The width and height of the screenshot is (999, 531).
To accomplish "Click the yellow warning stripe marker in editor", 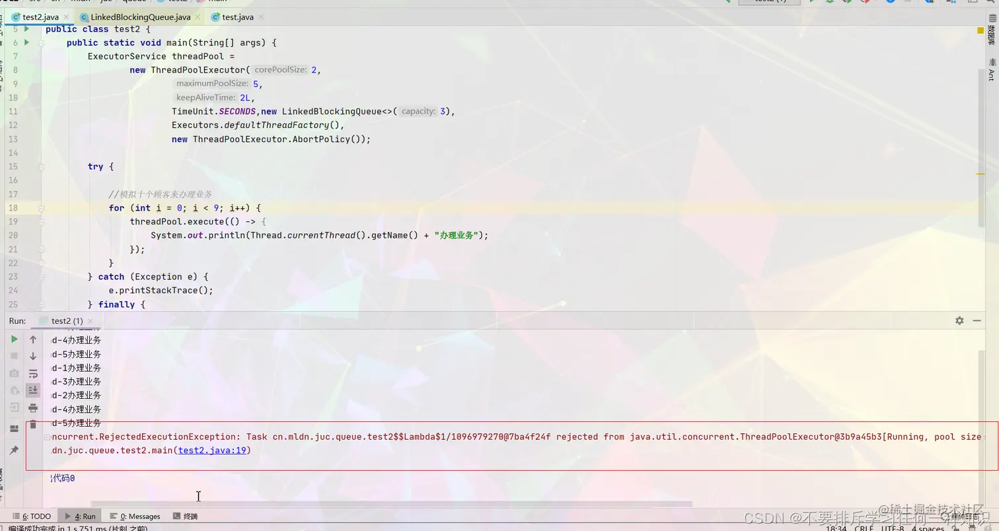I will (x=980, y=174).
